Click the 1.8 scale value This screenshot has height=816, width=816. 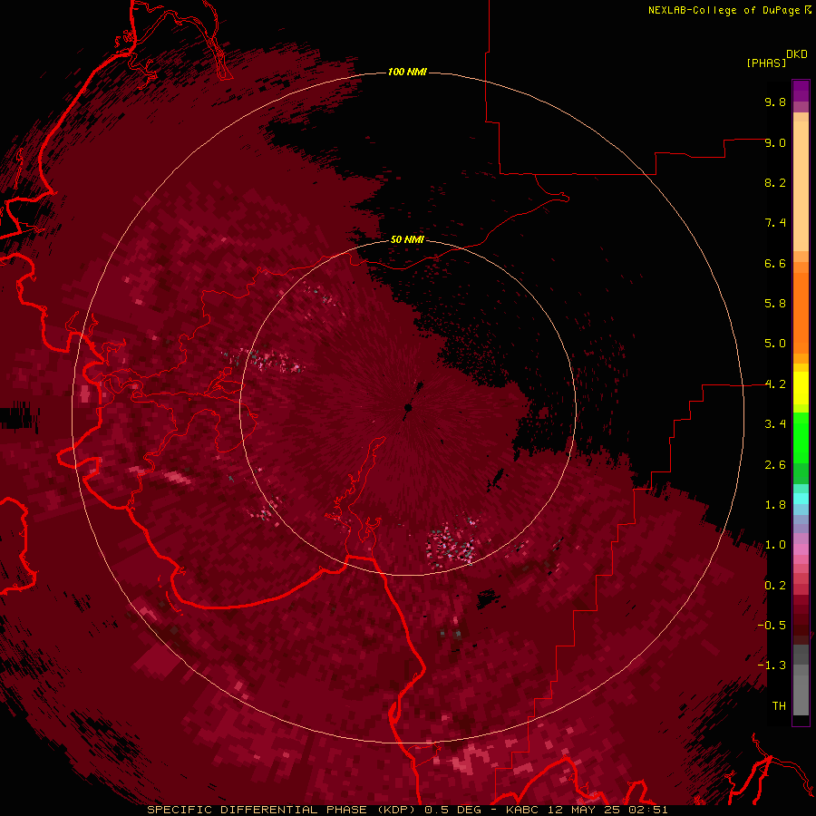(775, 505)
